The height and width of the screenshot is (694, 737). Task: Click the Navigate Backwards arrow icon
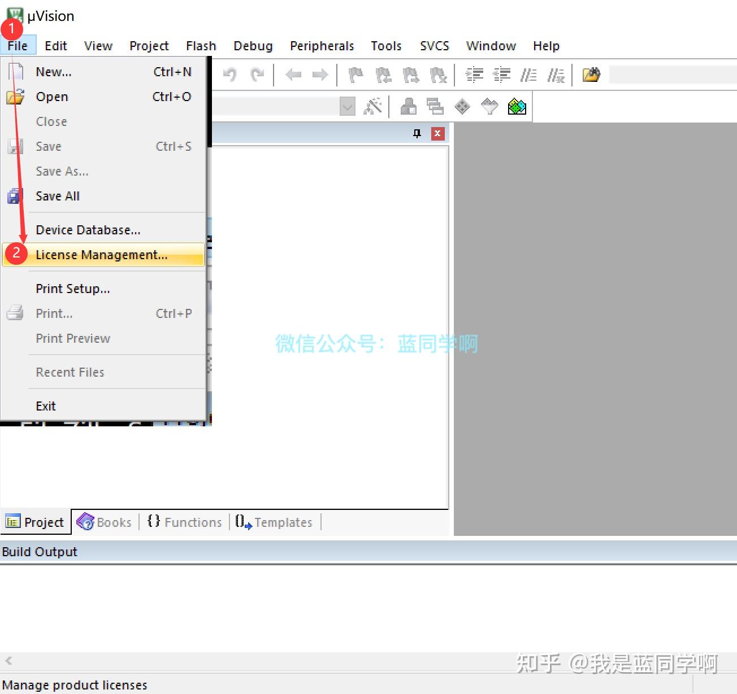pyautogui.click(x=293, y=75)
